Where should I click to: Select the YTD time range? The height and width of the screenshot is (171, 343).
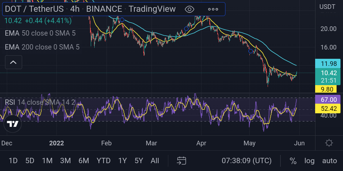(x=104, y=161)
